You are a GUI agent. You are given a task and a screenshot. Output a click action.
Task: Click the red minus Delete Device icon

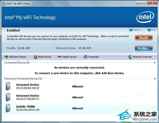(59, 57)
